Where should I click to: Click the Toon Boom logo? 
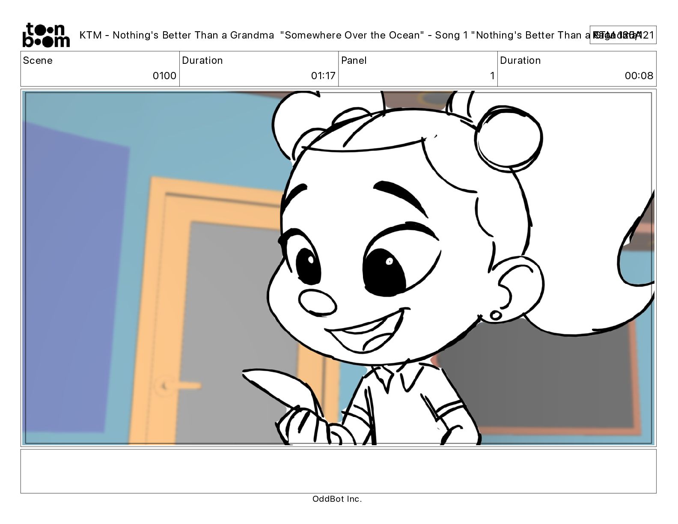(46, 35)
